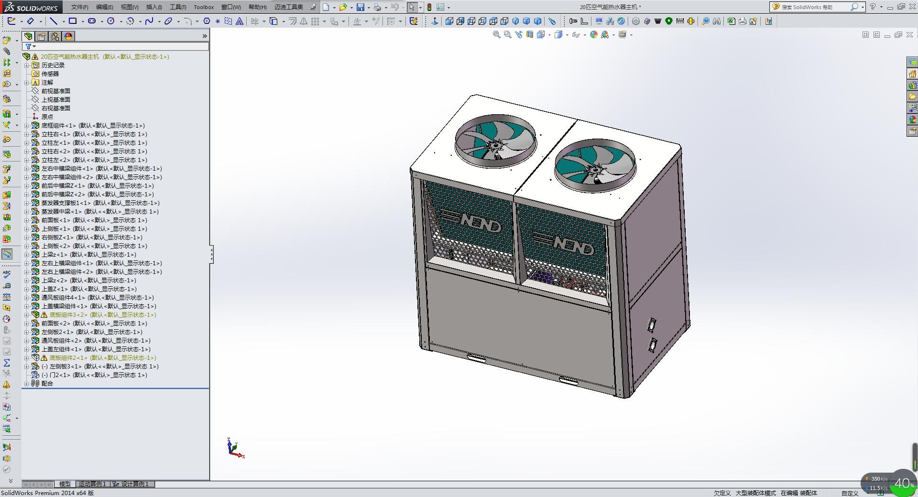Select the Ellipse sketch tool
The image size is (918, 497).
(168, 21)
